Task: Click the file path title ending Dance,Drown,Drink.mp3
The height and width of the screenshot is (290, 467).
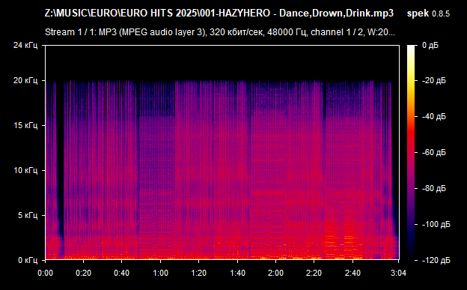Action: pyautogui.click(x=219, y=13)
